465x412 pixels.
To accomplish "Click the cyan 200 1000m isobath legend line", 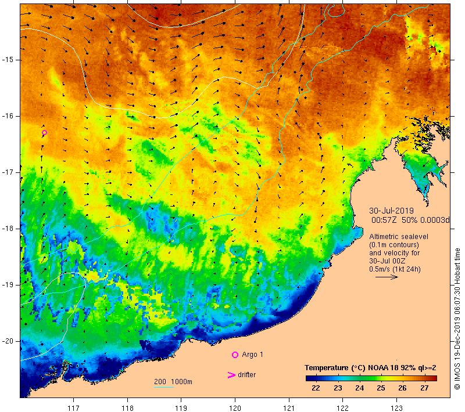I will [x=164, y=387].
